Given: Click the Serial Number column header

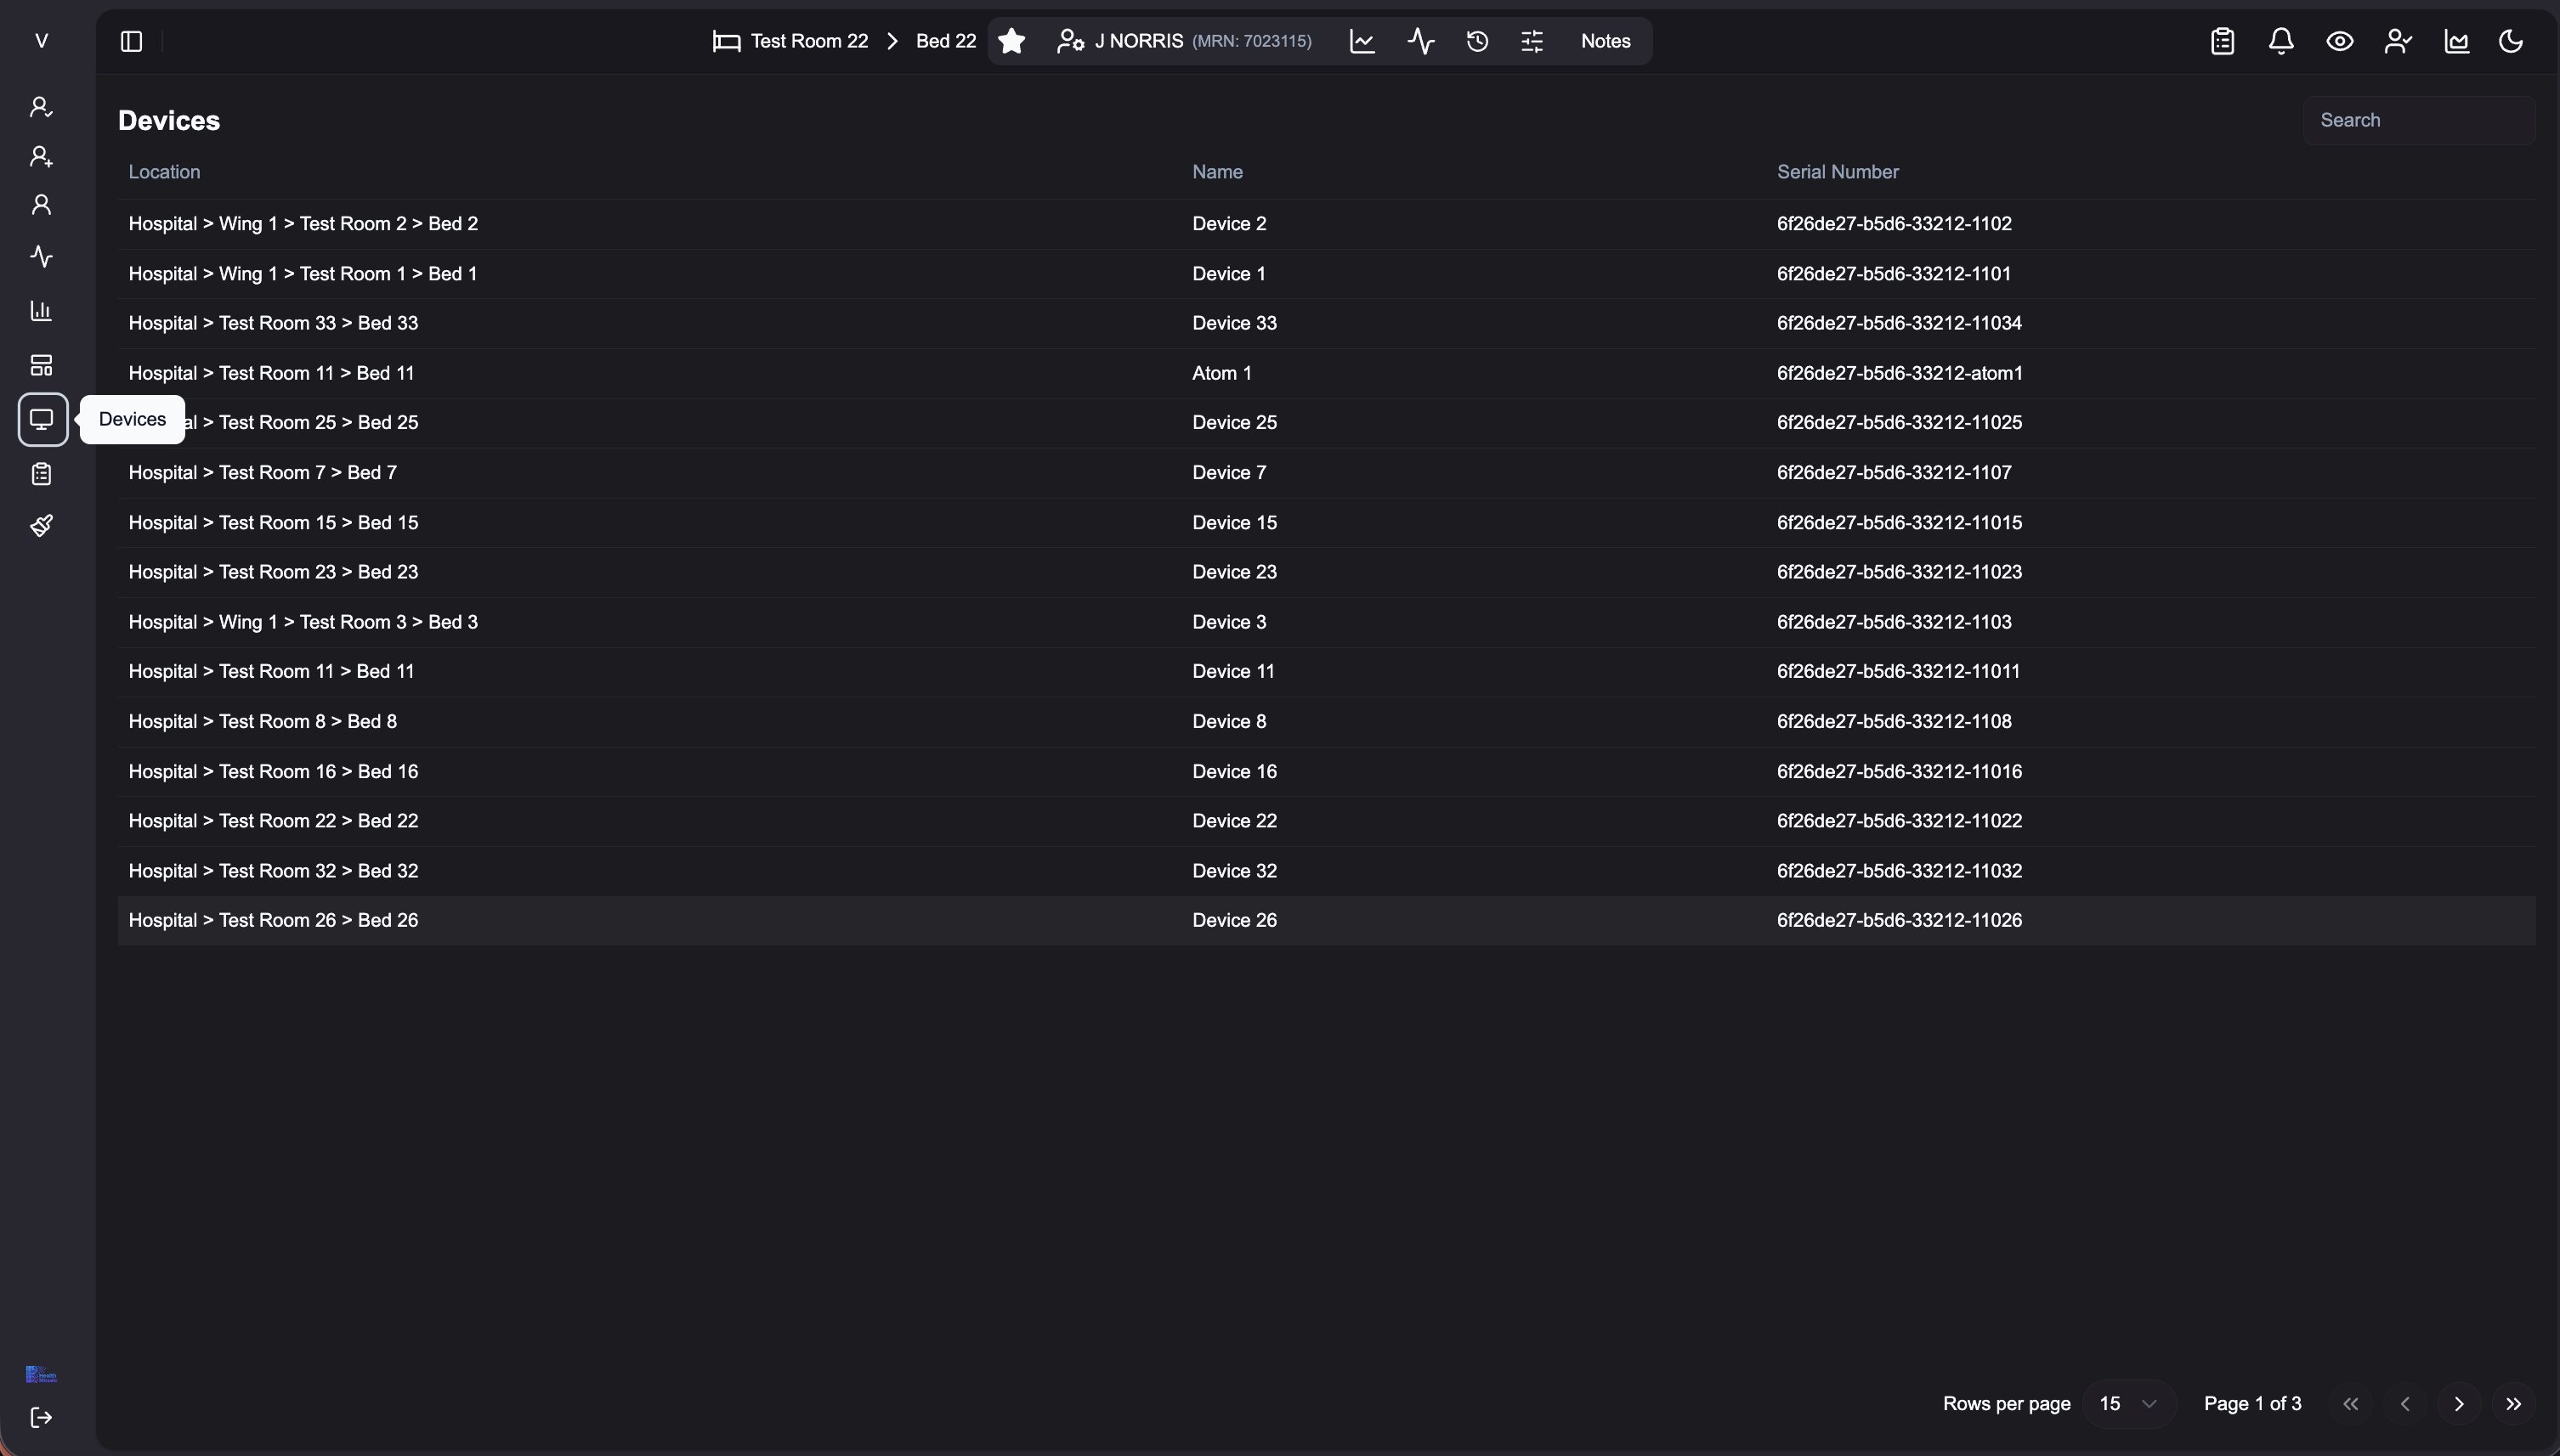Looking at the screenshot, I should coord(1838,172).
